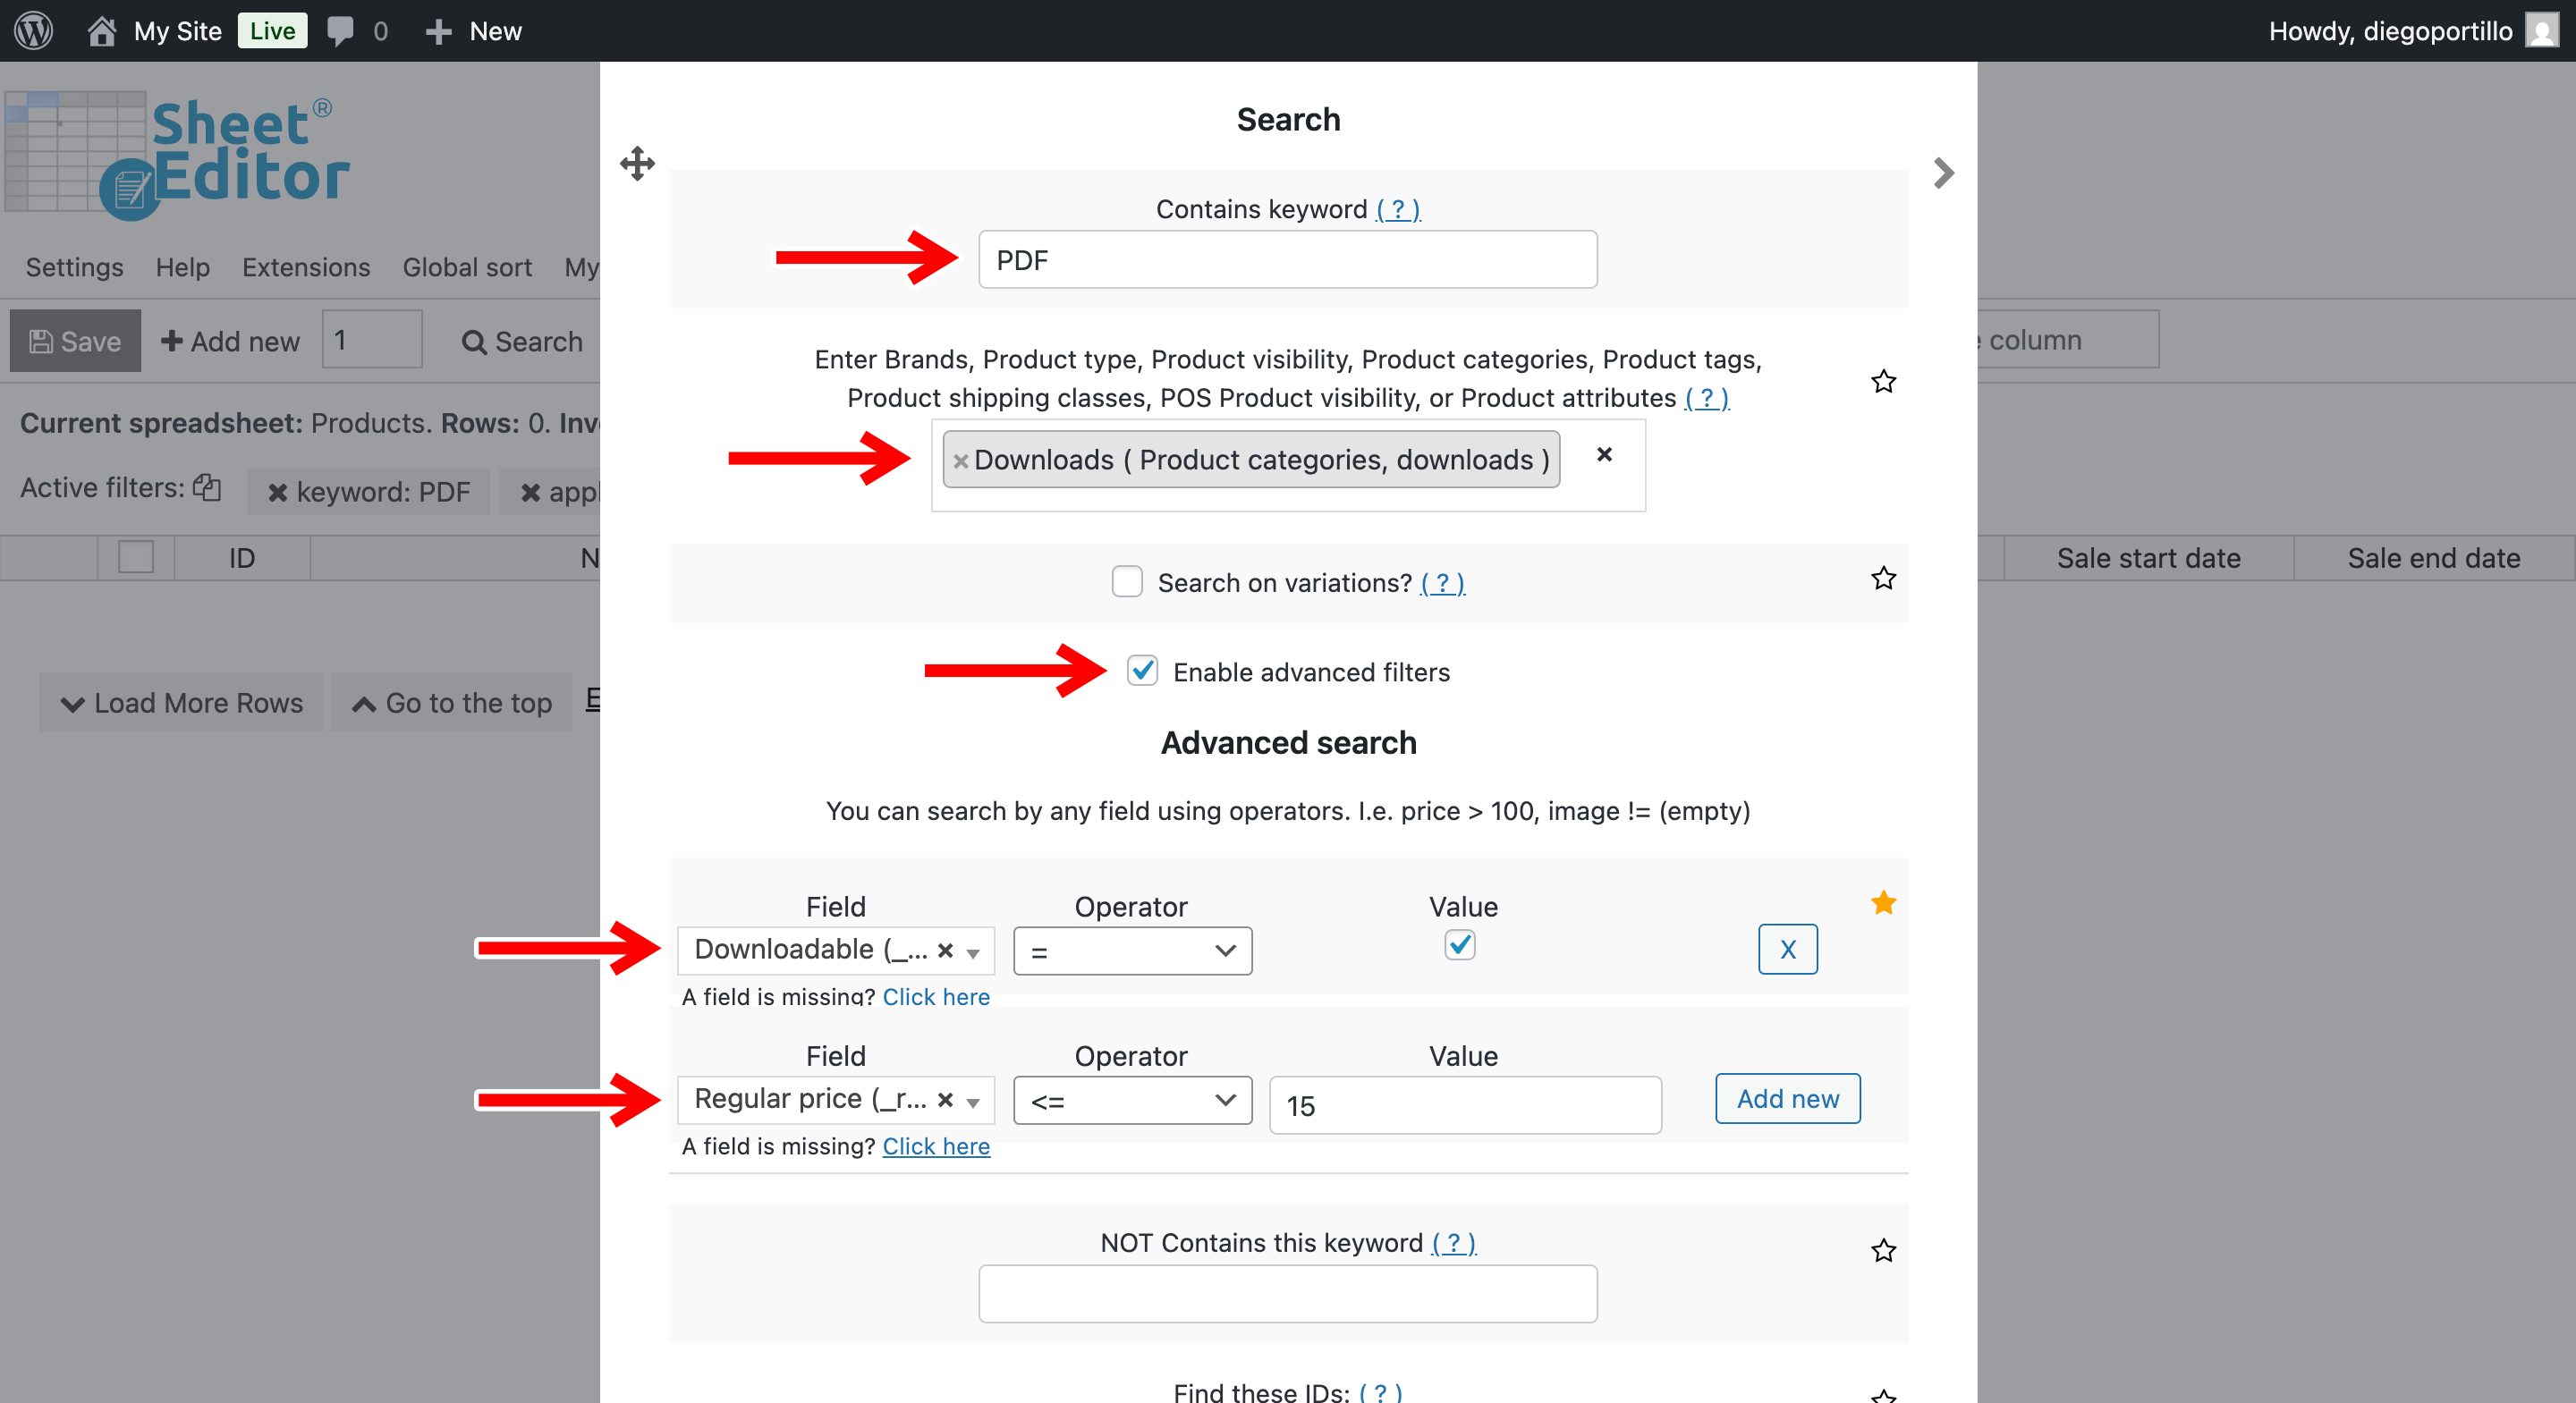Click into the Contains keyword PDF field
This screenshot has width=2576, height=1403.
click(x=1287, y=260)
